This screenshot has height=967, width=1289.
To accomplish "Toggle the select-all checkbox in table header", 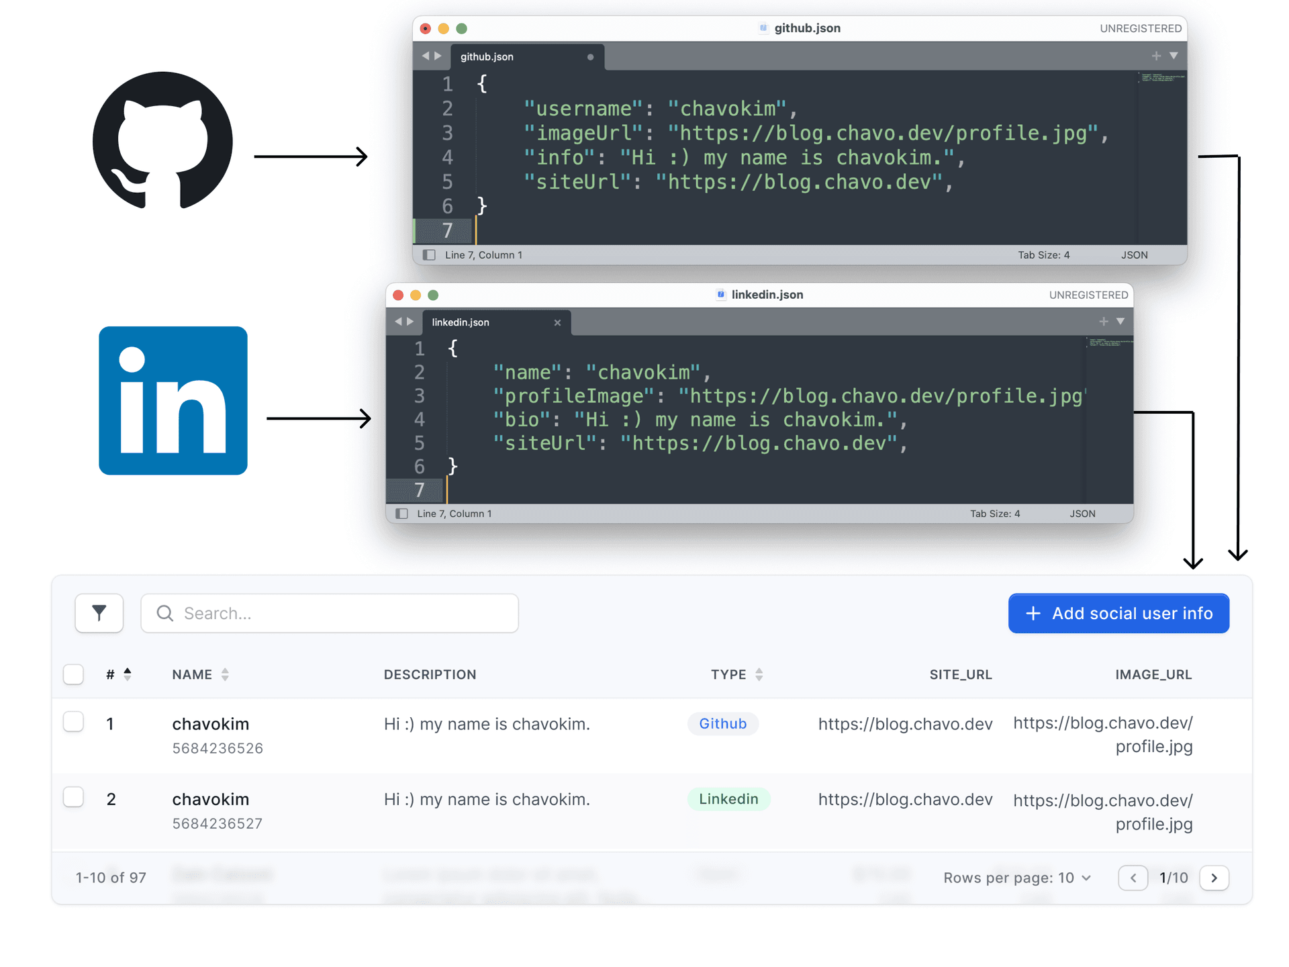I will pyautogui.click(x=73, y=674).
